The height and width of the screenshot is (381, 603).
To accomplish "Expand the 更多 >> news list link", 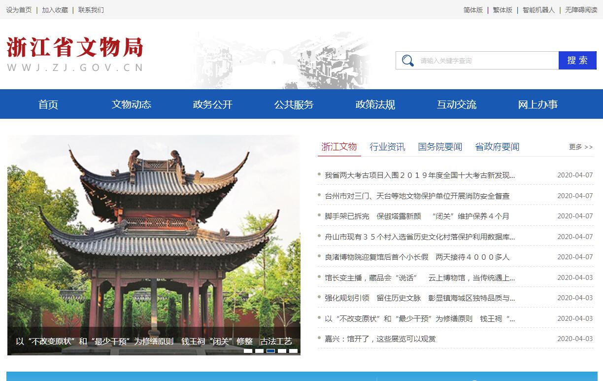I will point(580,147).
